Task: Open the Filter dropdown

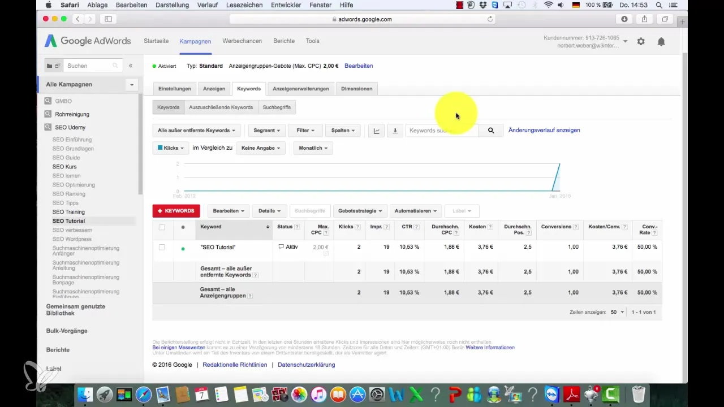Action: (305, 131)
